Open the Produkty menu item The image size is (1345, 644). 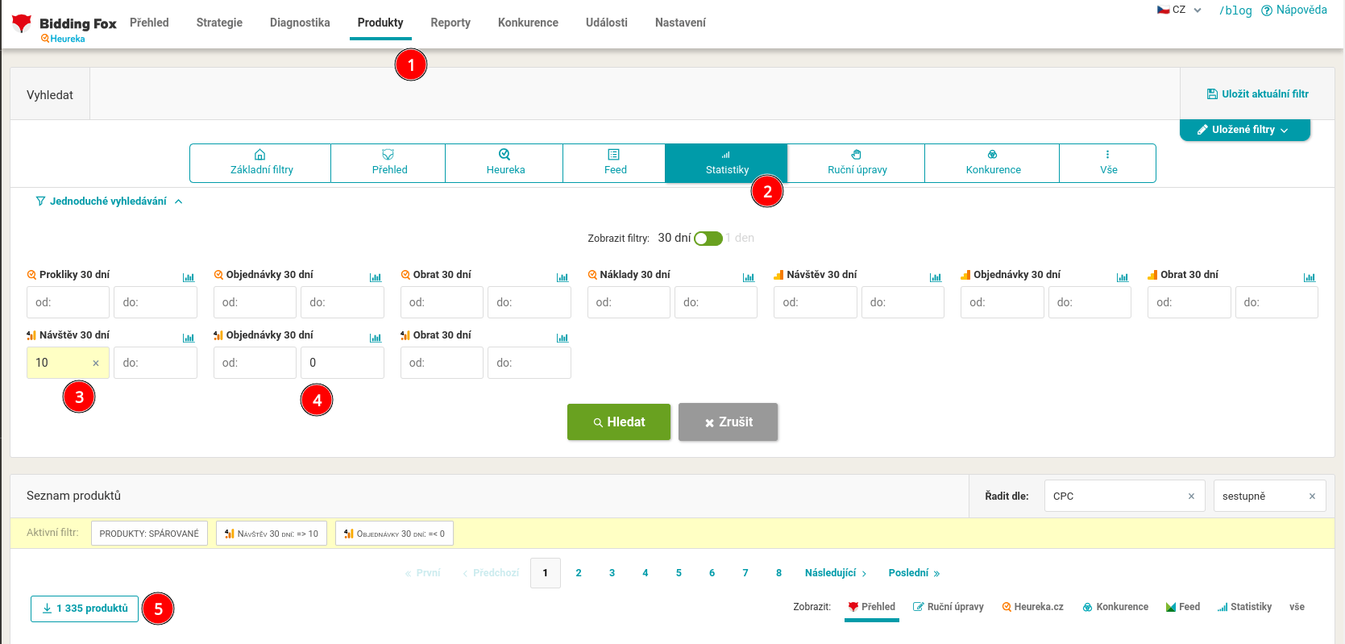tap(380, 23)
